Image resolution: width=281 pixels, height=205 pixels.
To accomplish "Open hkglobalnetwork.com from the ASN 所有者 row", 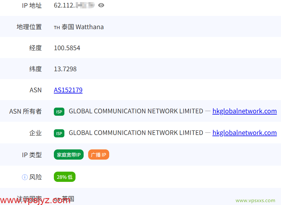I will [244, 111].
